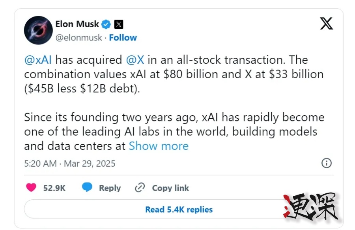Image resolution: width=355 pixels, height=230 pixels.
Task: Expand the post with Show more
Action: 159,146
